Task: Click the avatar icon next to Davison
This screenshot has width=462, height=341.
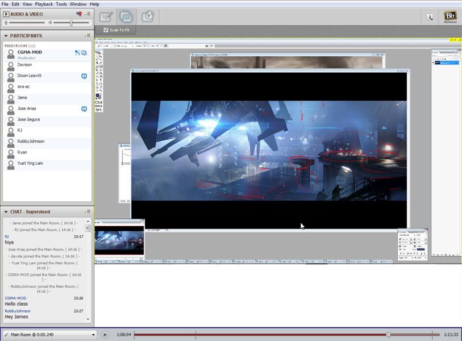Action: (x=11, y=66)
